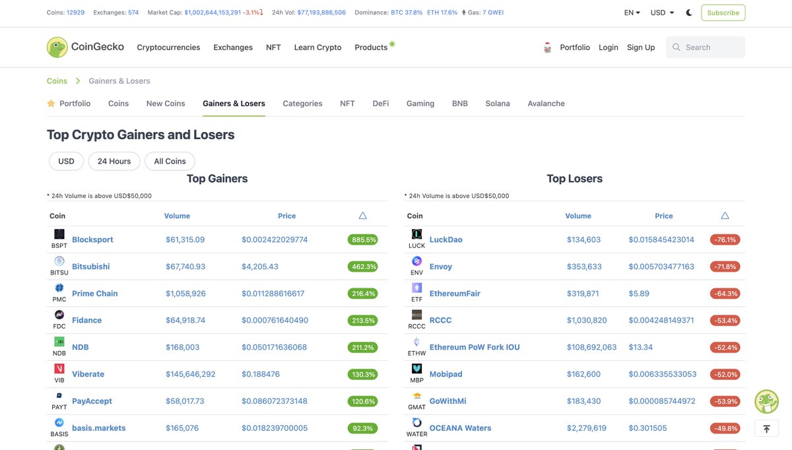Open the Ethereum PoW Fork IOU link
The height and width of the screenshot is (450, 792).
(x=475, y=347)
